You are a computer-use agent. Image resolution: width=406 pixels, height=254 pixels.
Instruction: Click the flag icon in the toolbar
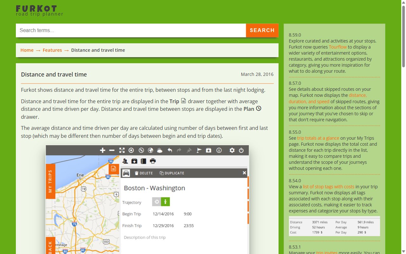(199, 150)
